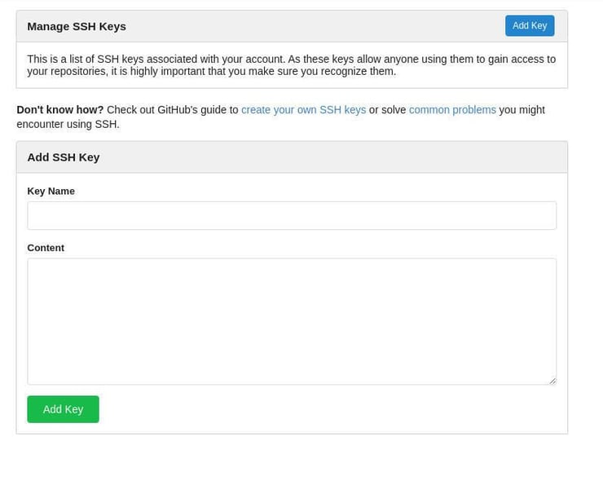Click the words you might after common problems
The width and height of the screenshot is (603, 494).
522,110
